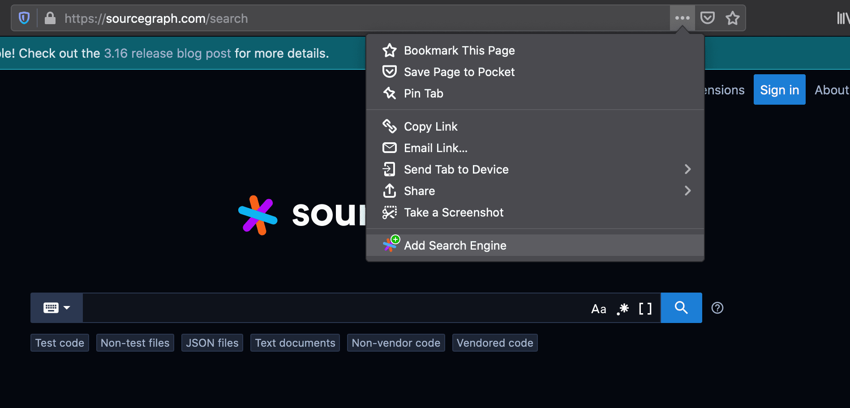
Task: Apply the Non-test files filter
Action: pyautogui.click(x=135, y=343)
